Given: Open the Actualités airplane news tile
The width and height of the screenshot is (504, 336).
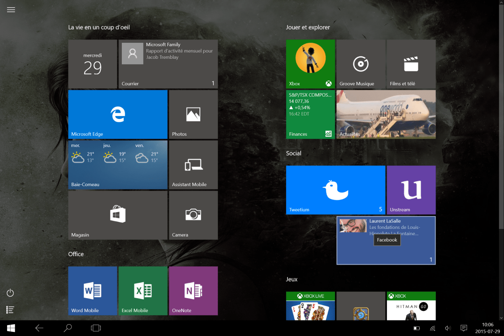Looking at the screenshot, I should pos(386,114).
